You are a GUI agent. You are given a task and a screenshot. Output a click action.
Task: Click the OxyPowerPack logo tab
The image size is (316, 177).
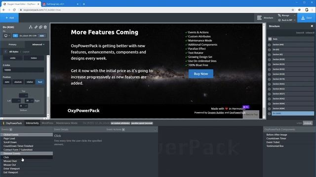(12, 123)
